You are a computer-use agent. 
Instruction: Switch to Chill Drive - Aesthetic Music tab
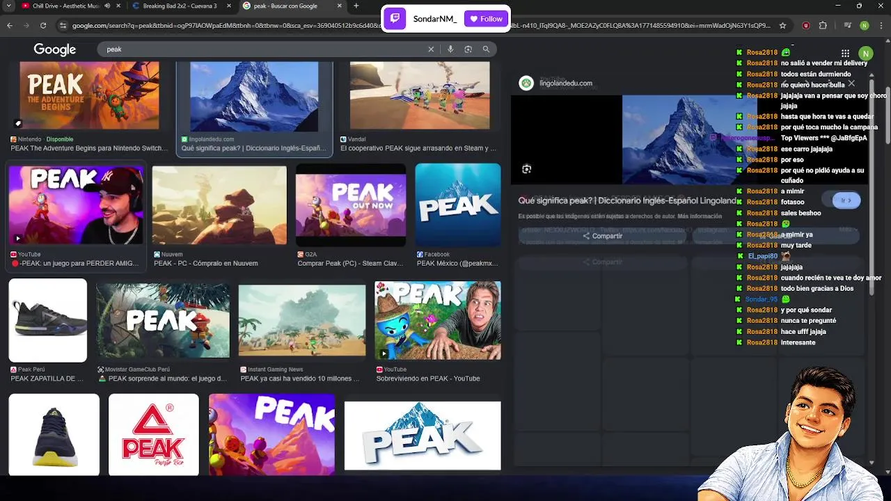[62, 6]
